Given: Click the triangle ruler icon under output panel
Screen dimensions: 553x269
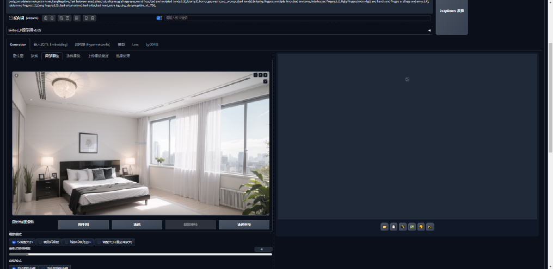Looking at the screenshot, I should (x=430, y=227).
